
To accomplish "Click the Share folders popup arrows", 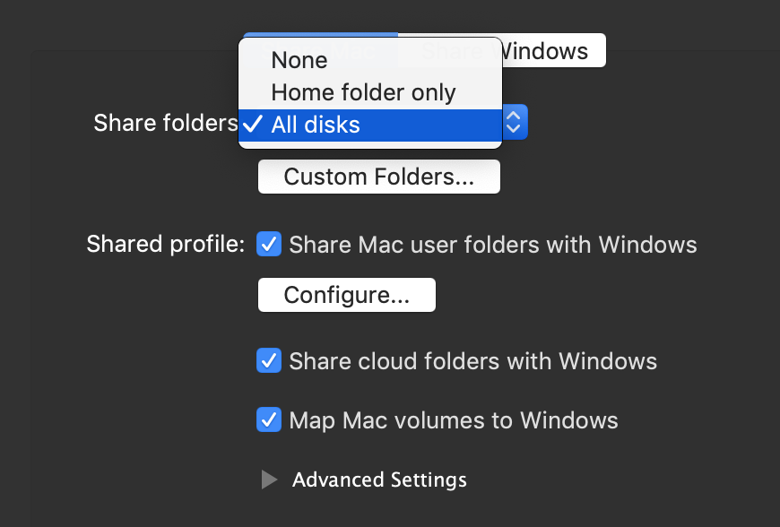I will 515,122.
